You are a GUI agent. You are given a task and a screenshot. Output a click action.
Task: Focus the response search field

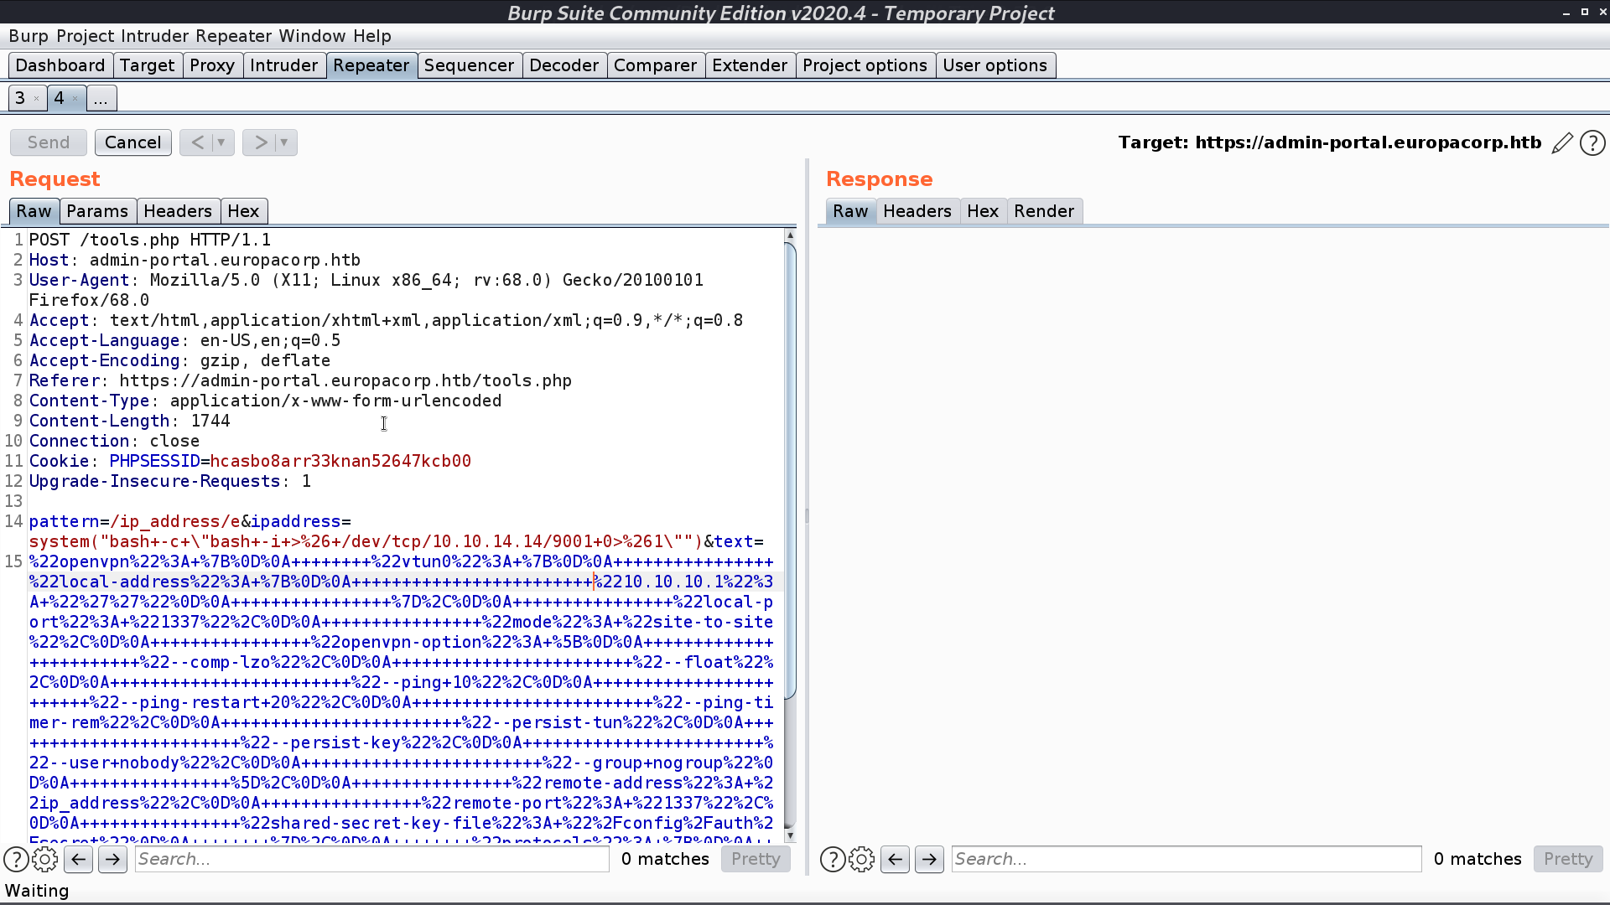[x=1187, y=859]
